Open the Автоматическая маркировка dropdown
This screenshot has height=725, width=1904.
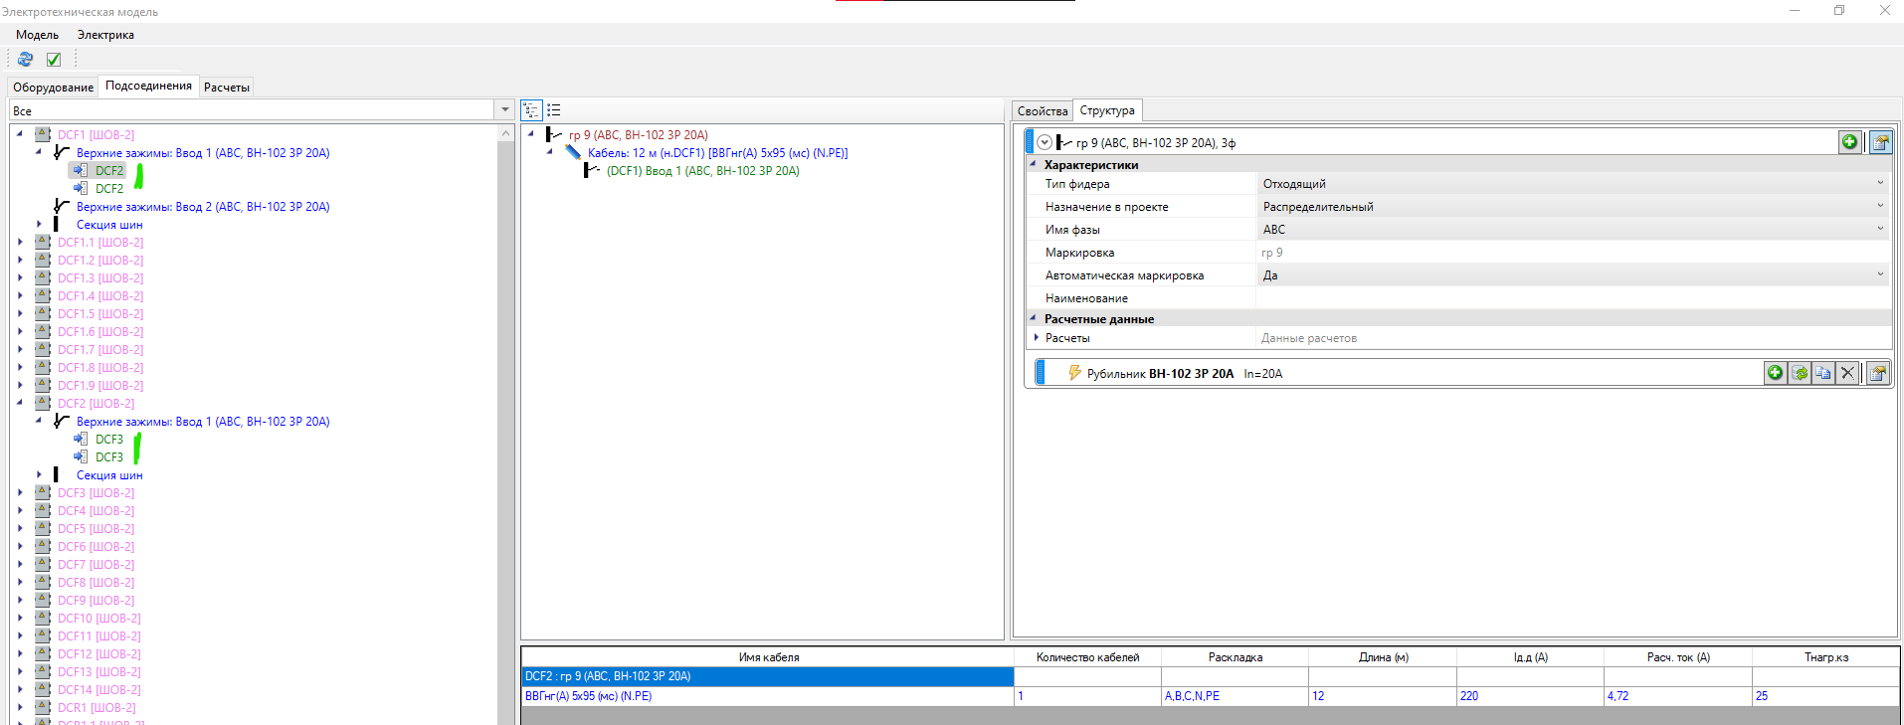point(1879,275)
